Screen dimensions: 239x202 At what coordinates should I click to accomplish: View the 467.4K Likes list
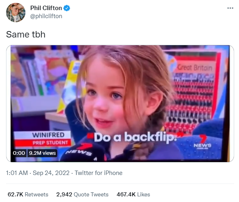click(133, 194)
